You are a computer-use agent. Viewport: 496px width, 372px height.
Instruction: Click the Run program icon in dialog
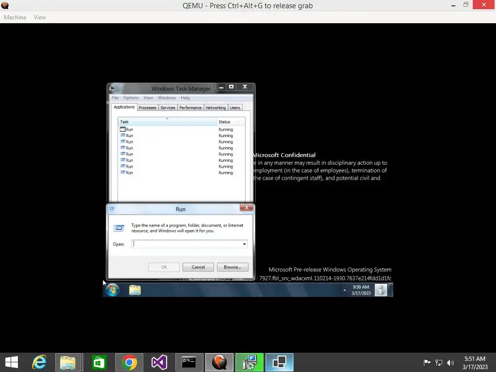coord(119,228)
